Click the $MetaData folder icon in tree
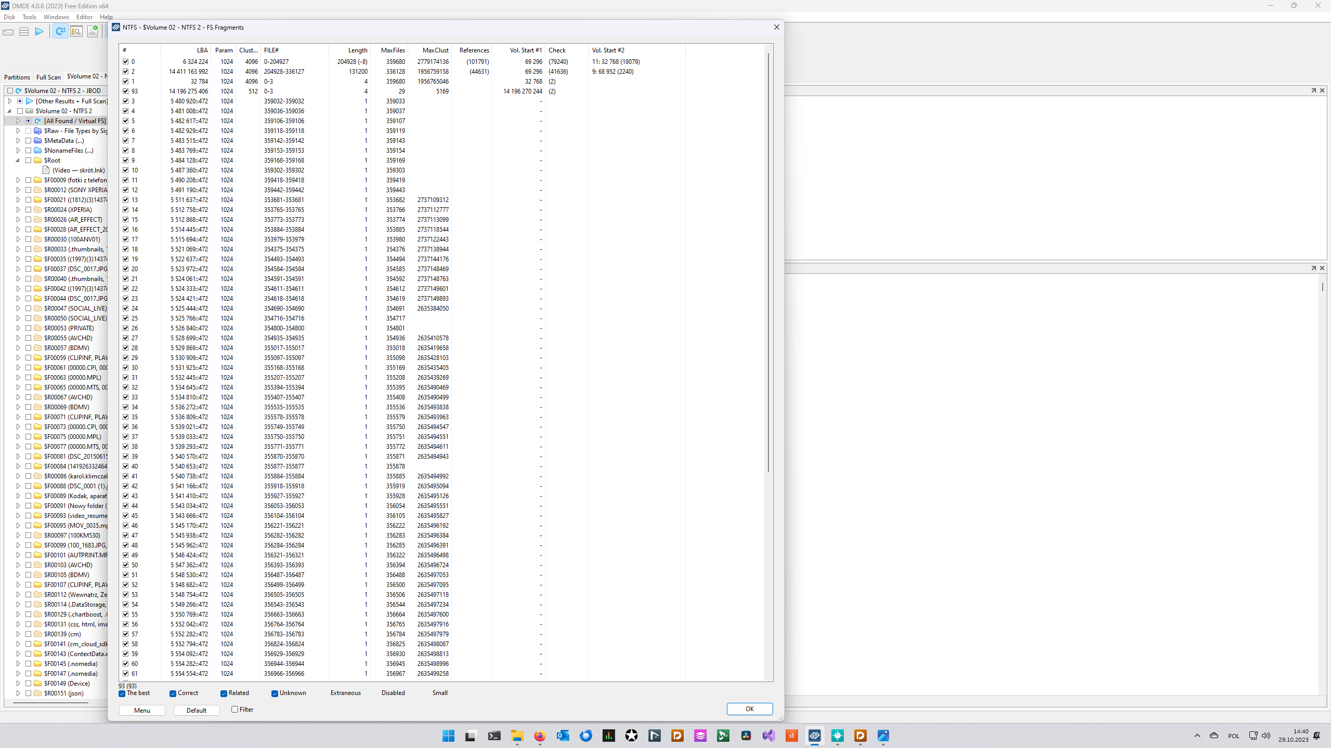Viewport: 1331px width, 748px height. pyautogui.click(x=37, y=141)
